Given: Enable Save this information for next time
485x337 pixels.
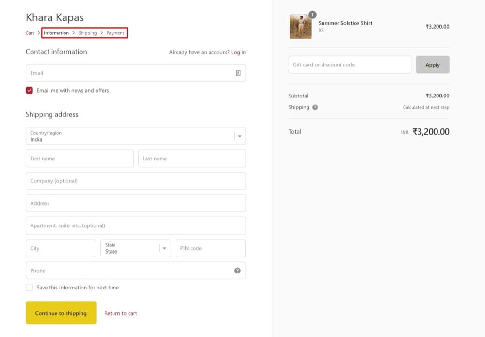Looking at the screenshot, I should 30,288.
